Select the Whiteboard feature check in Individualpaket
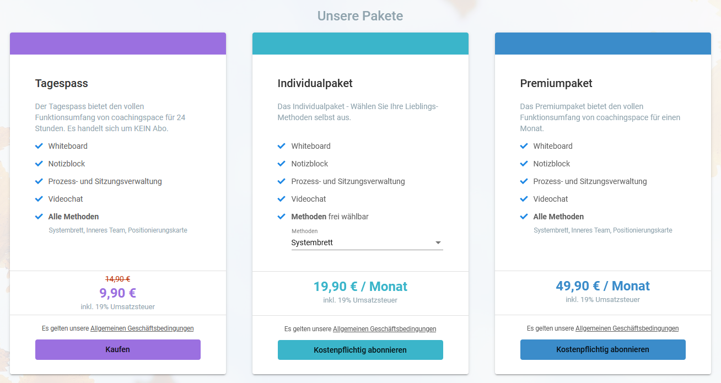 pyautogui.click(x=281, y=146)
